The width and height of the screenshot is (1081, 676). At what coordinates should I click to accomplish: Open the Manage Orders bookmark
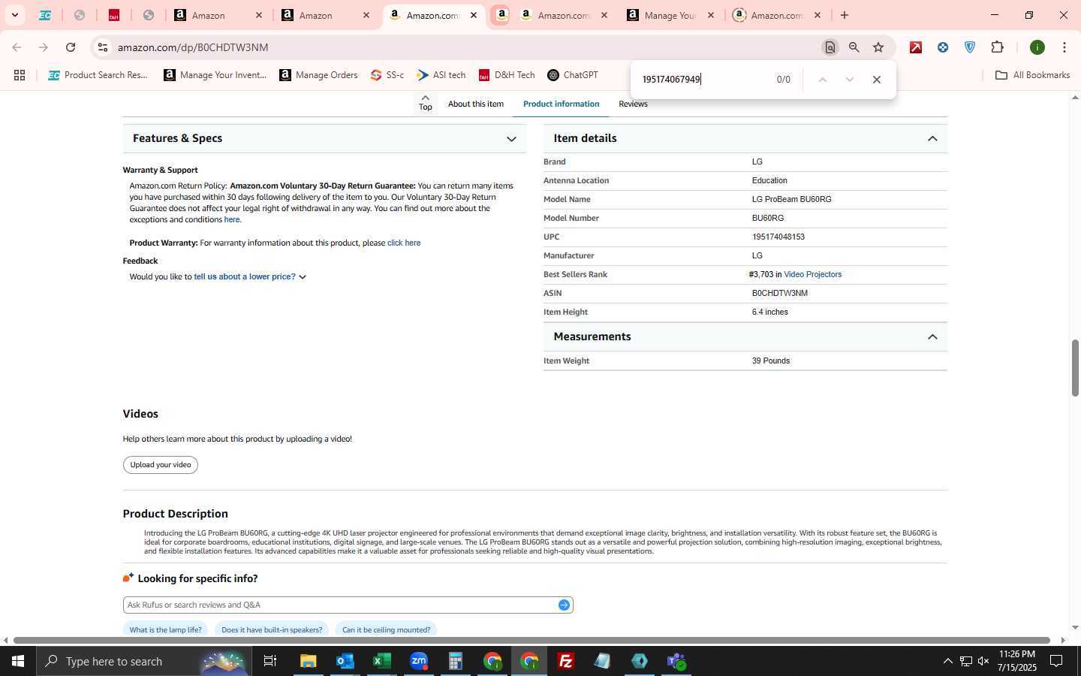(318, 75)
